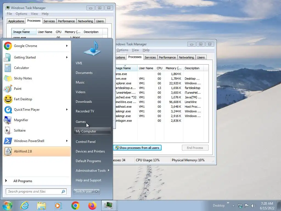Image resolution: width=281 pixels, height=211 pixels.
Task: Expand Windows PowerShell submenu arrow
Action: pos(67,141)
